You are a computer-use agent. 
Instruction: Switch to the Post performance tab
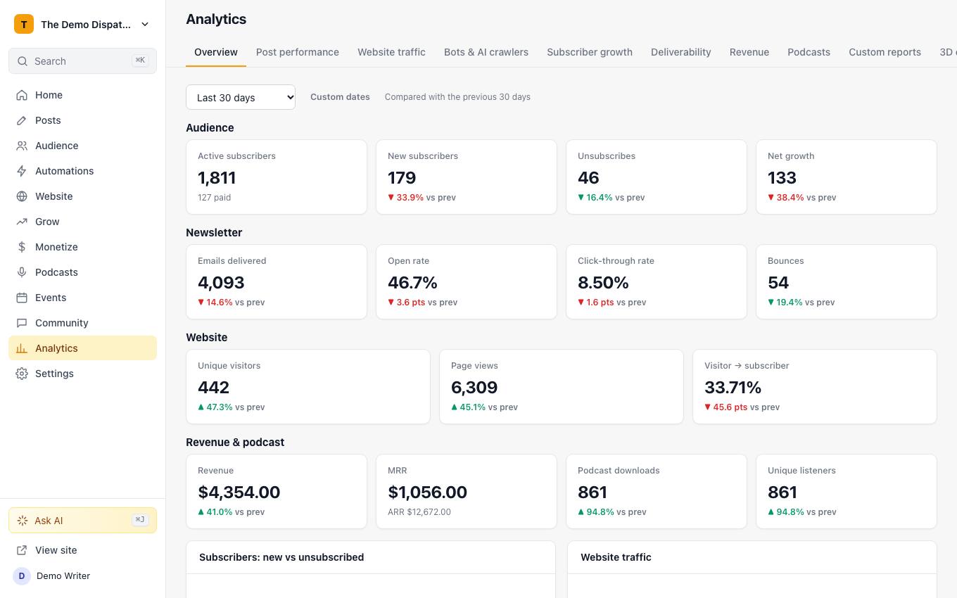[x=298, y=52]
